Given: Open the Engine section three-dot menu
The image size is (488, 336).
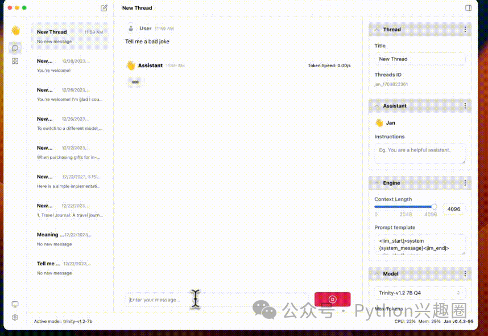Looking at the screenshot, I should 465,183.
